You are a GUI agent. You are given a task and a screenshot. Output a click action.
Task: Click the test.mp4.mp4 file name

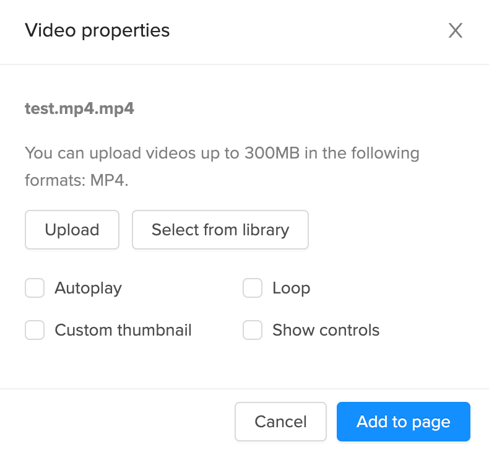pyautogui.click(x=79, y=109)
